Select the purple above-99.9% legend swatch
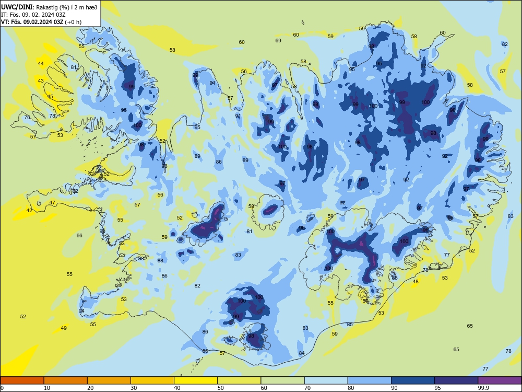 pos(500,381)
